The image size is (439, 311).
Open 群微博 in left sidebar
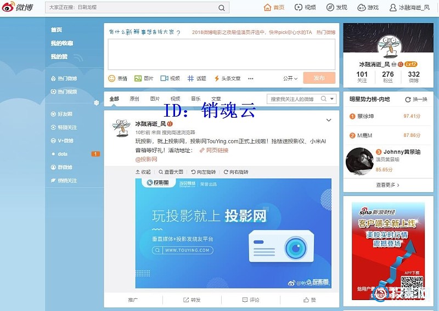pyautogui.click(x=61, y=167)
